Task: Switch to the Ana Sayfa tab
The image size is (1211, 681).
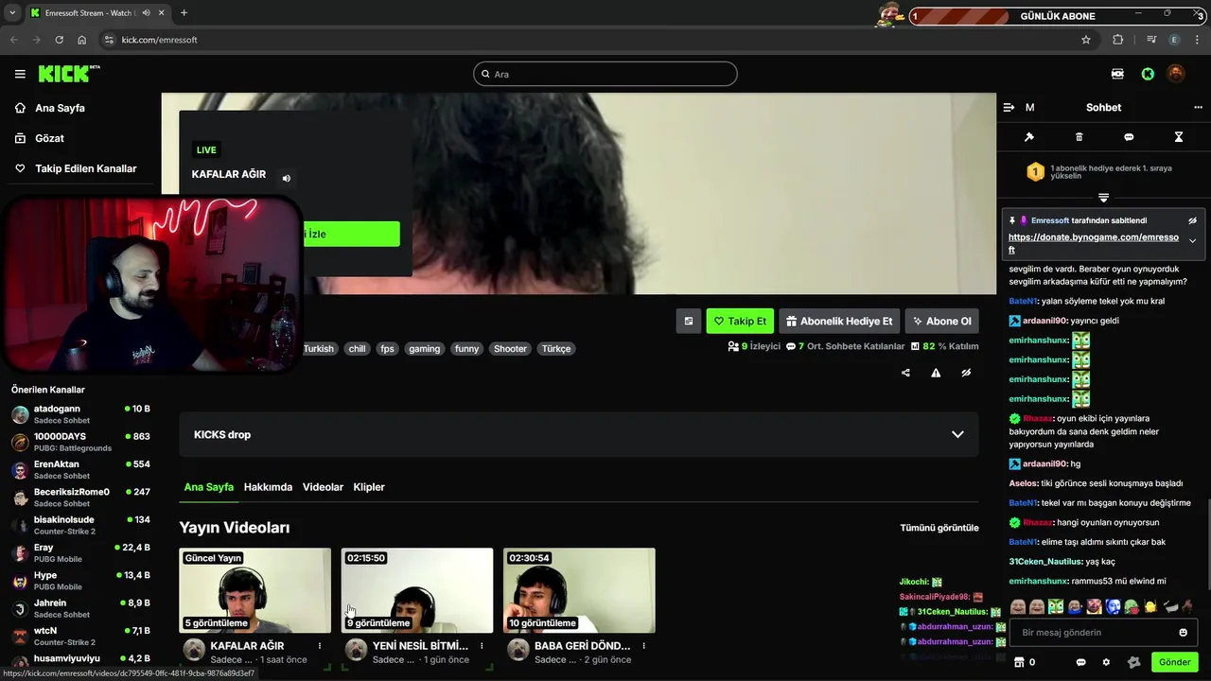Action: click(x=209, y=487)
